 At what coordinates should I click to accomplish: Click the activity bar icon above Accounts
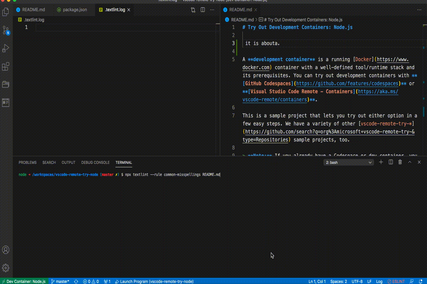pyautogui.click(x=6, y=103)
